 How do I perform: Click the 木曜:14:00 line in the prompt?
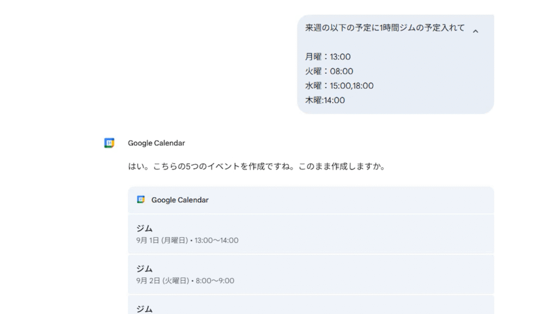tap(325, 100)
